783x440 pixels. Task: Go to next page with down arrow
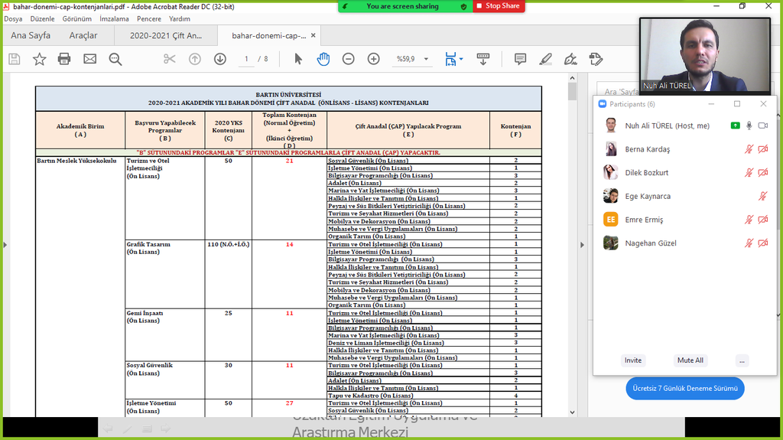[219, 59]
